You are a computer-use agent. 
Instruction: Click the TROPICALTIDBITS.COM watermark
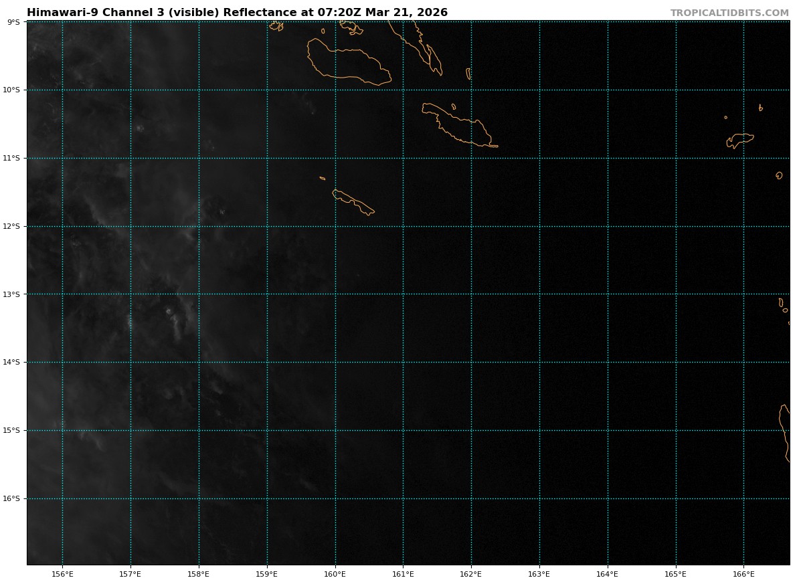click(729, 13)
